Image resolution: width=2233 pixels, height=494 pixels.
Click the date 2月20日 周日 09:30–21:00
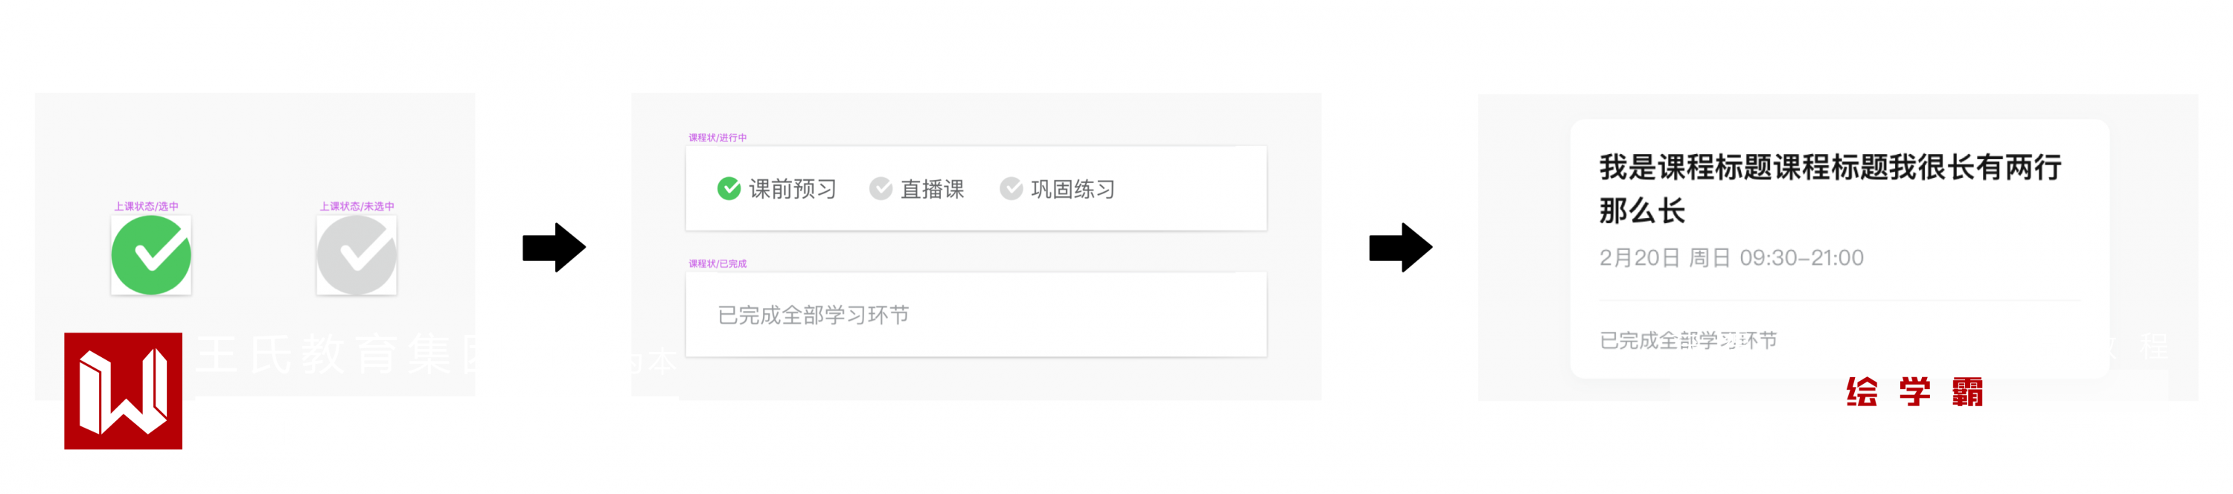coord(1731,257)
